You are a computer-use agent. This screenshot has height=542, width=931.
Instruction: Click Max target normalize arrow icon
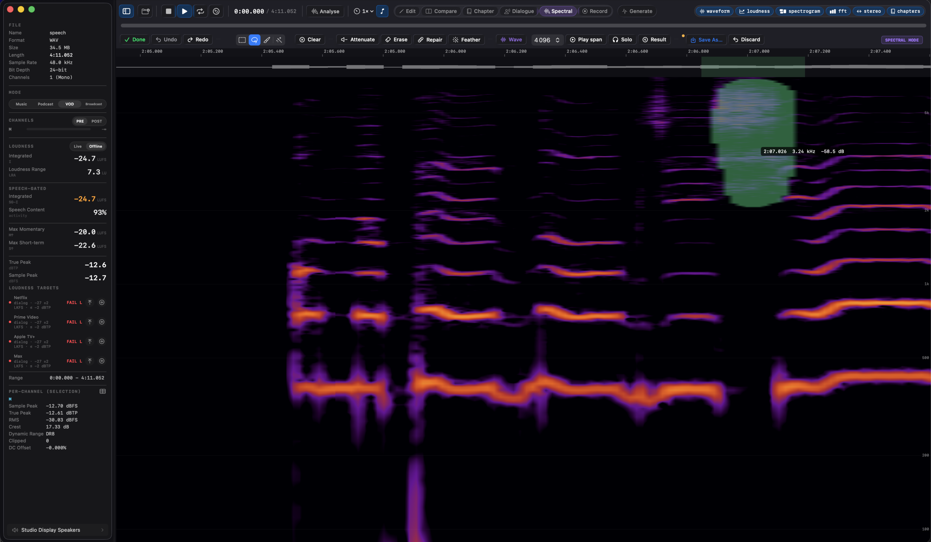pyautogui.click(x=90, y=361)
